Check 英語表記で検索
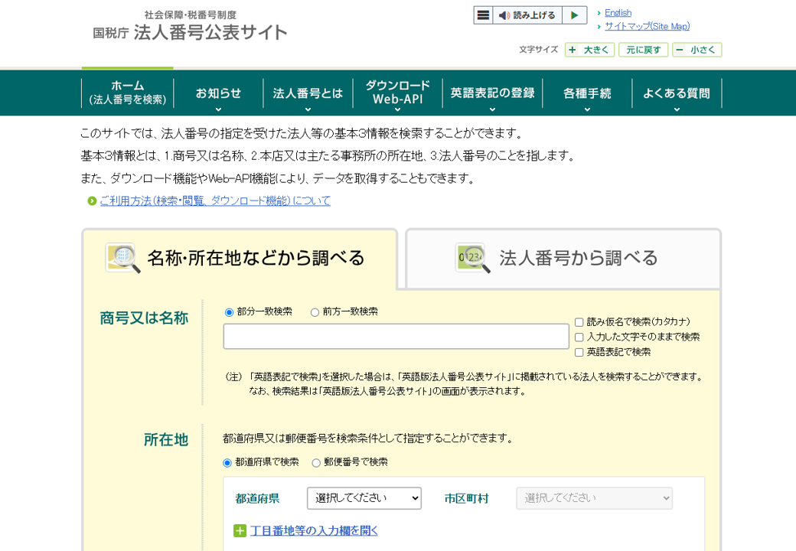 pyautogui.click(x=579, y=353)
